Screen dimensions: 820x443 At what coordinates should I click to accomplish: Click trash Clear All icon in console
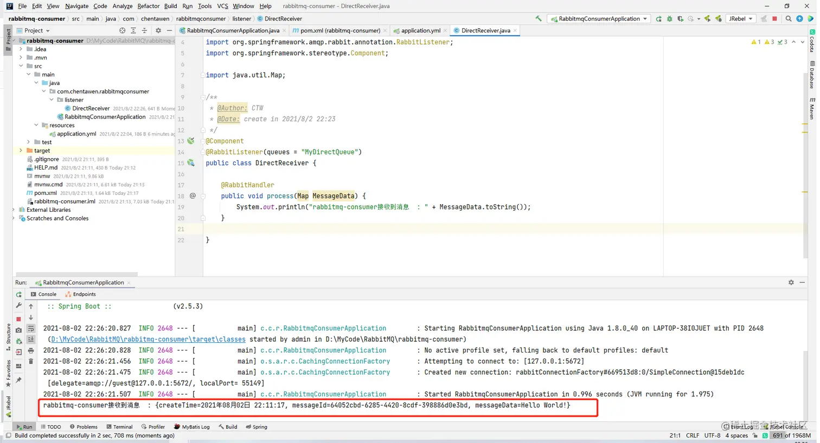coord(31,361)
